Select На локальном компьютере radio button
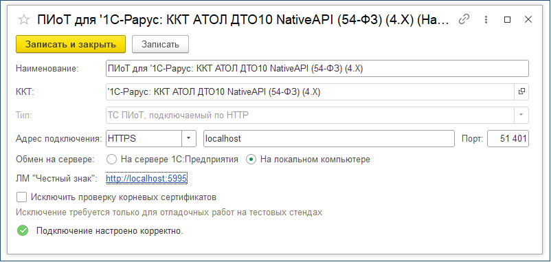Image resolution: width=551 pixels, height=262 pixels. [x=251, y=160]
